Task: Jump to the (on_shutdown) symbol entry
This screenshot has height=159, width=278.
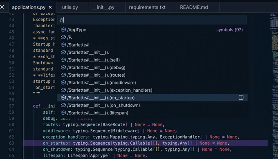Action: click(x=152, y=105)
